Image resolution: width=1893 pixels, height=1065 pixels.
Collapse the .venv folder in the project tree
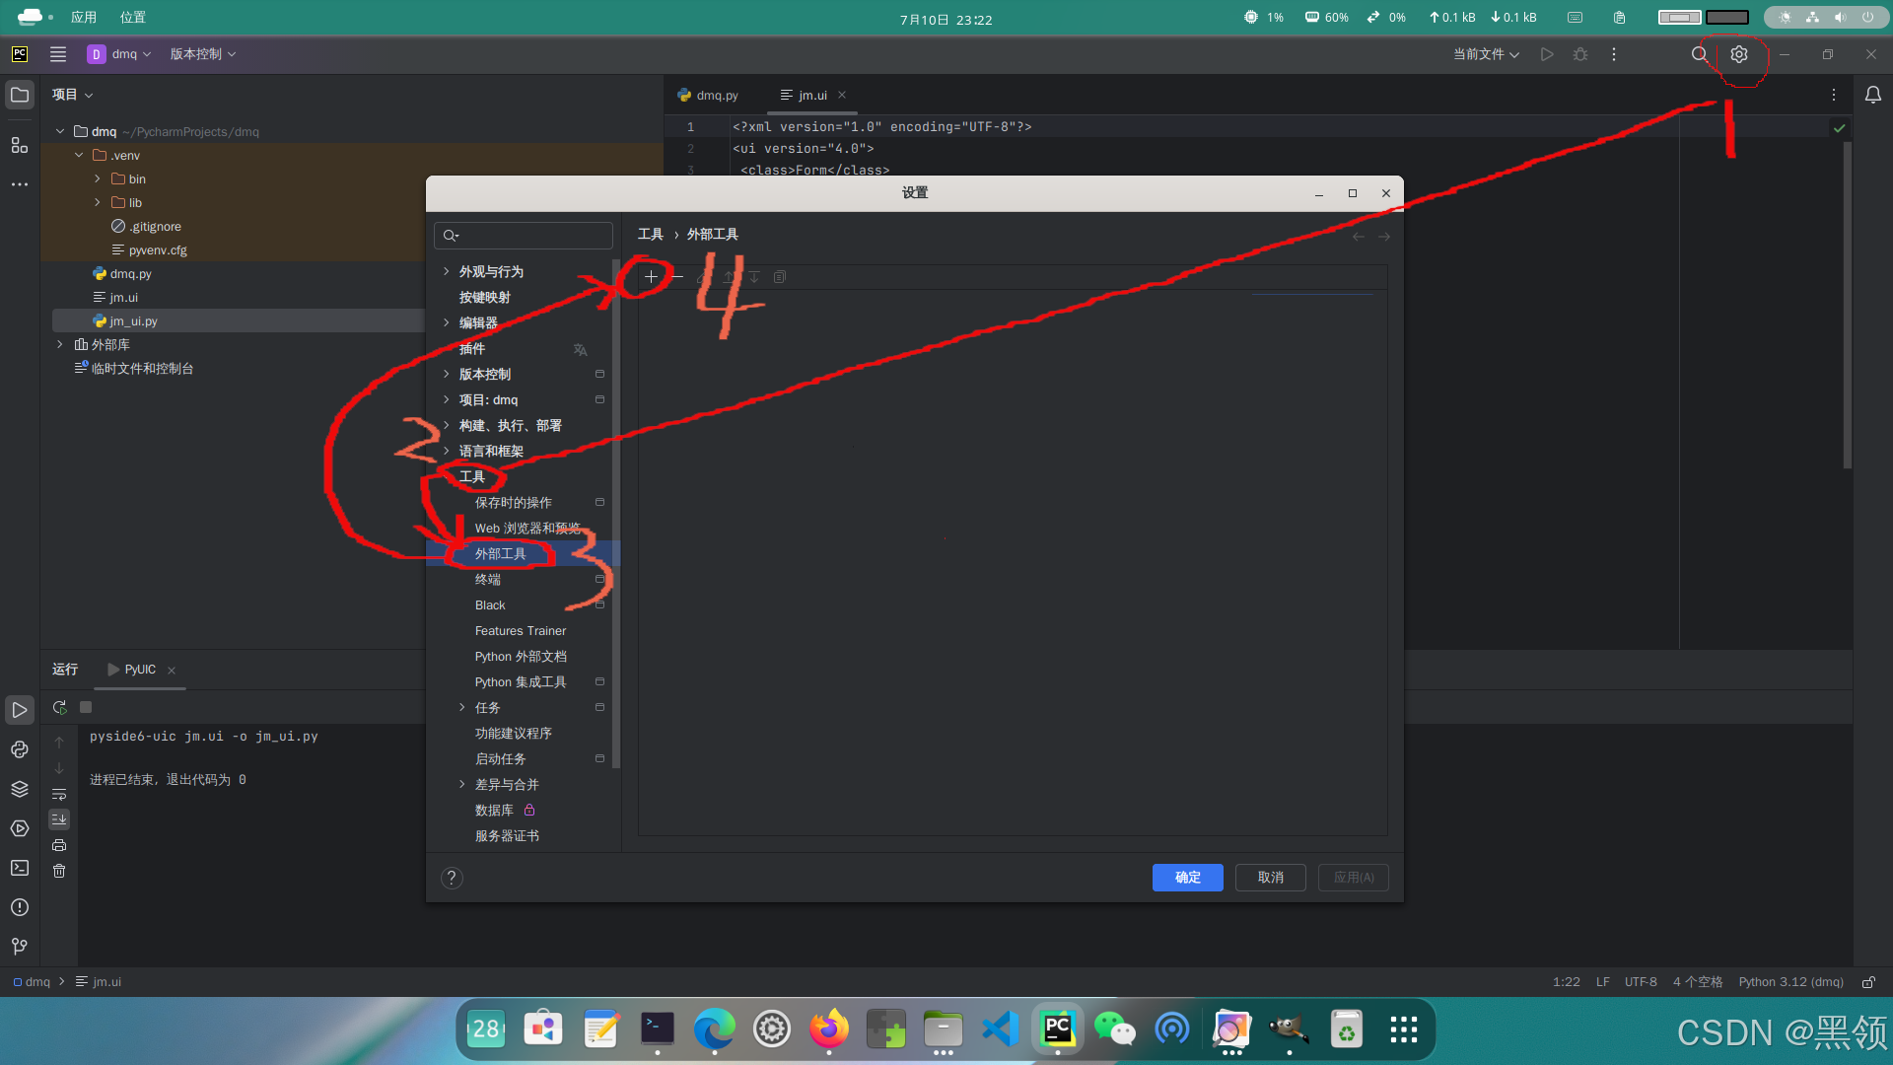[80, 155]
